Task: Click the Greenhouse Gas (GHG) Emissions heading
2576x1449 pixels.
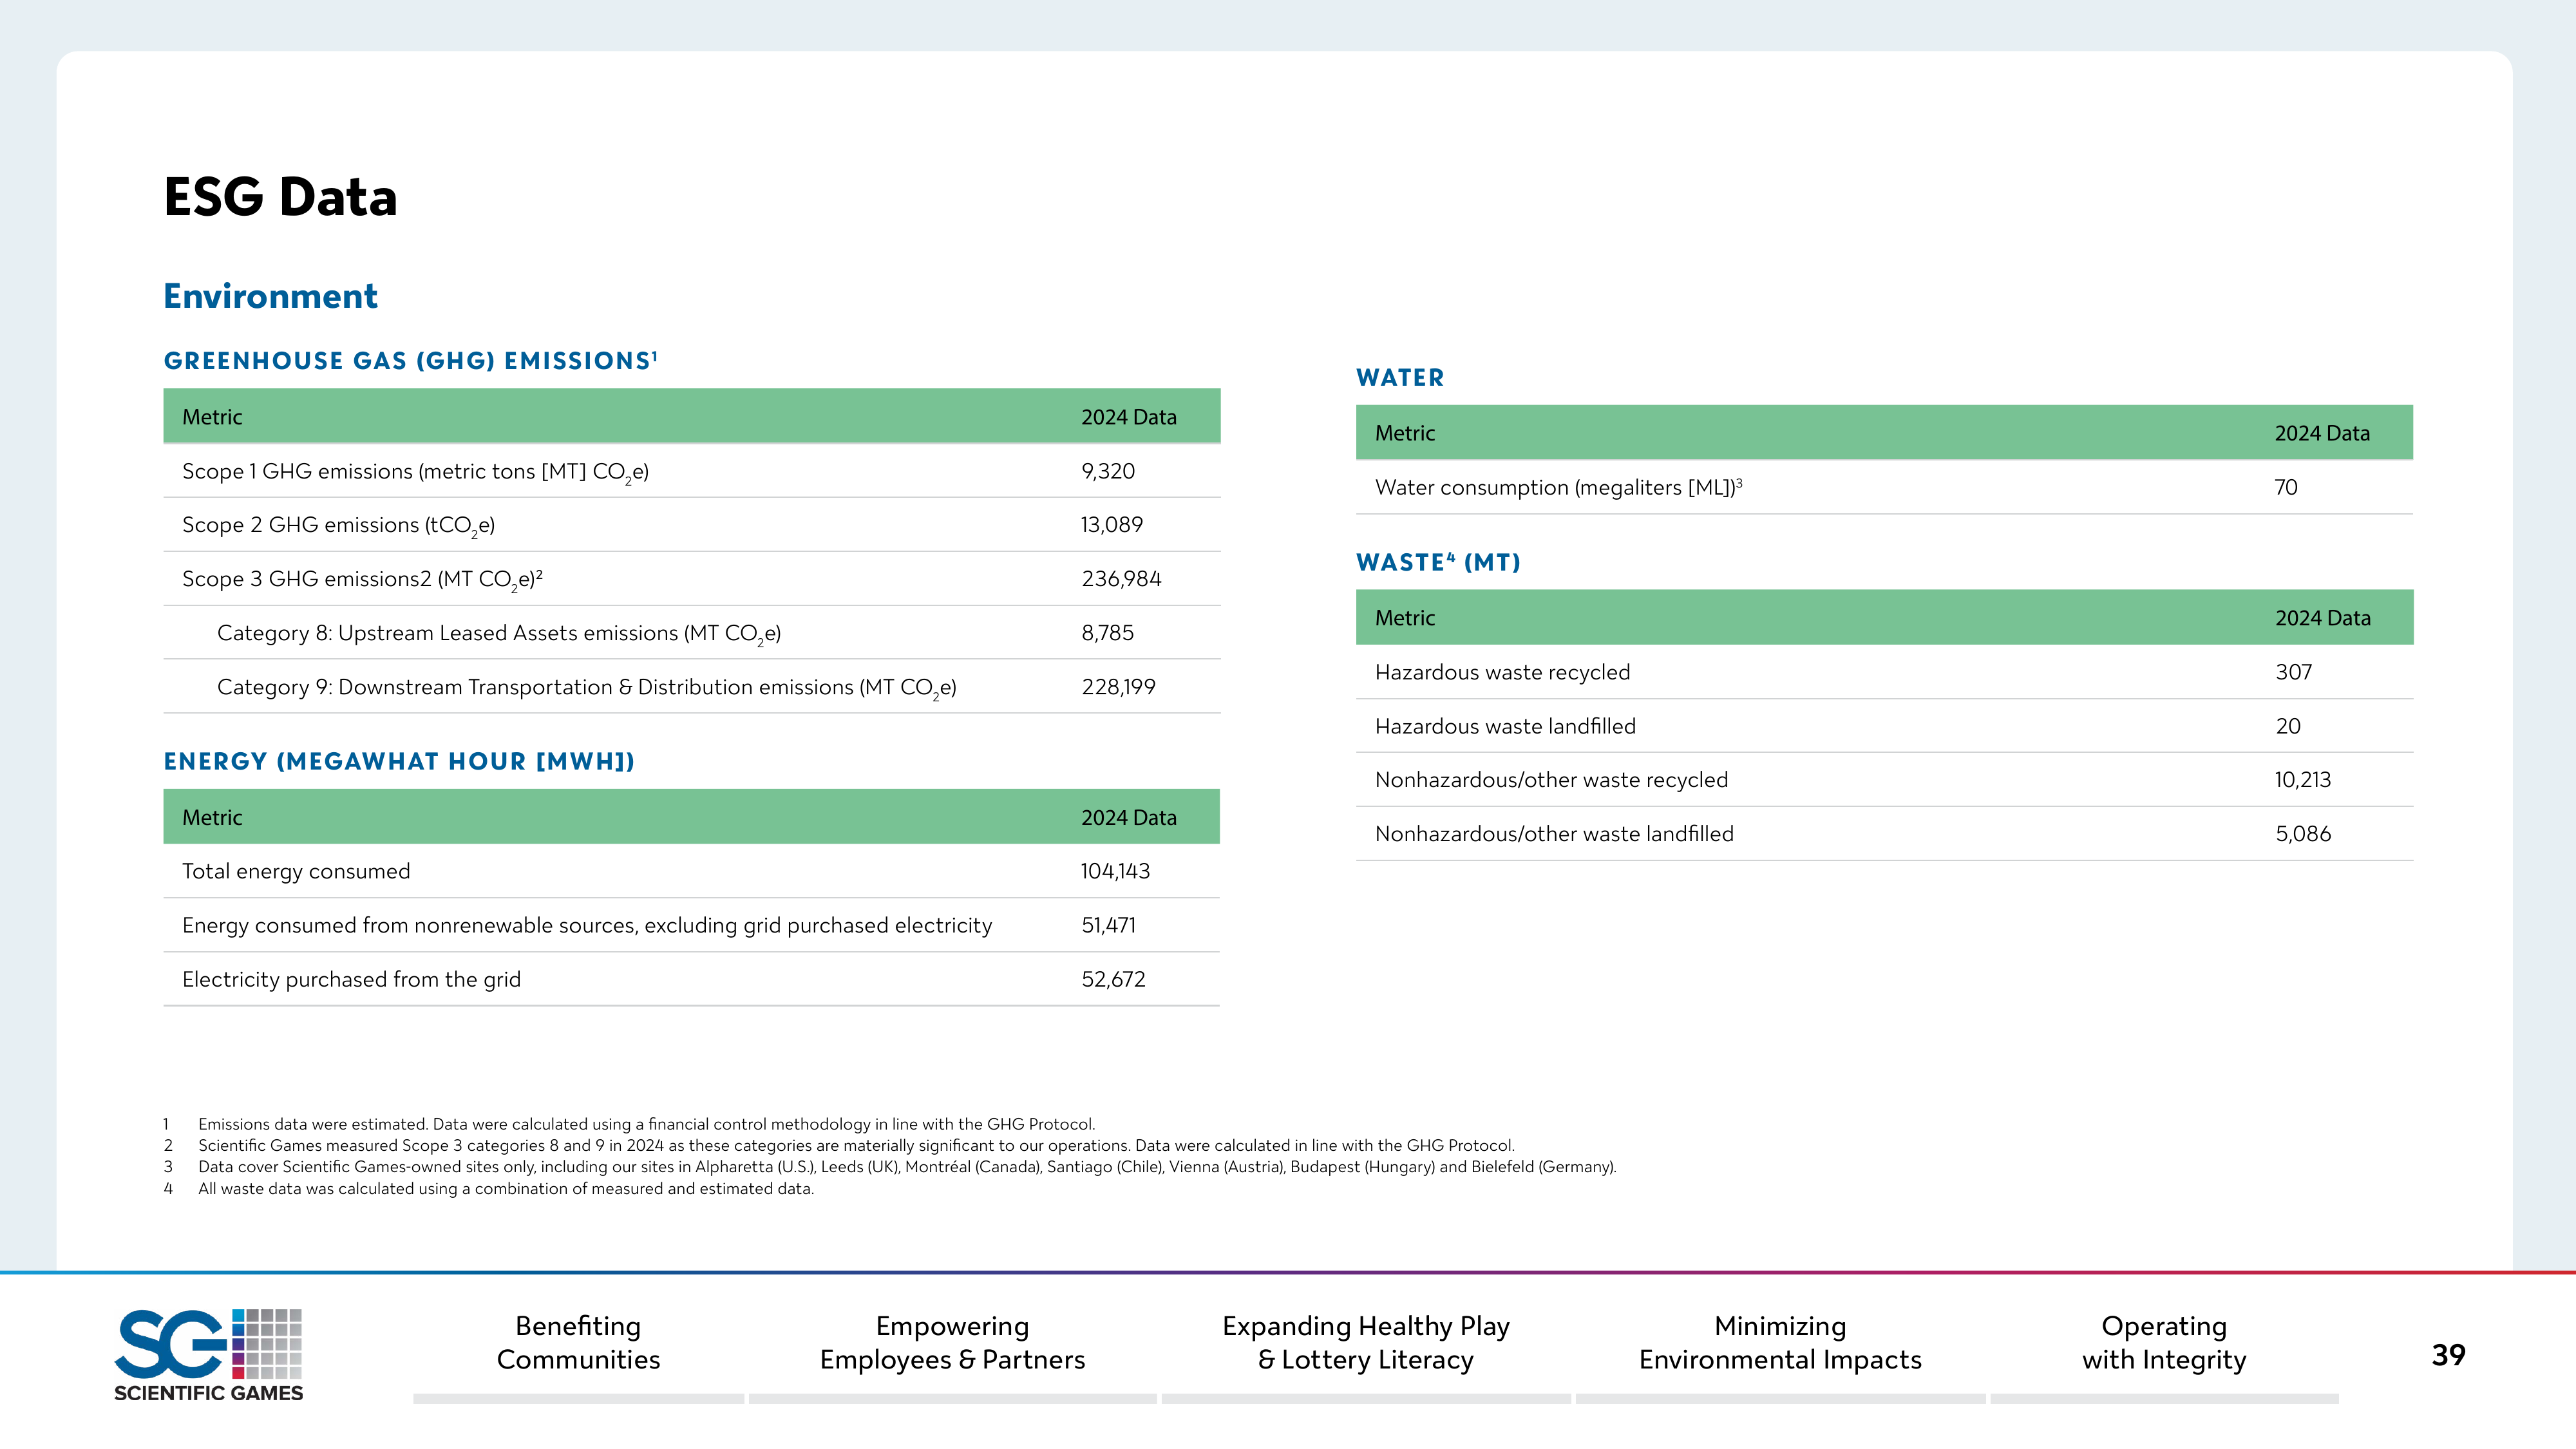Action: (x=410, y=360)
